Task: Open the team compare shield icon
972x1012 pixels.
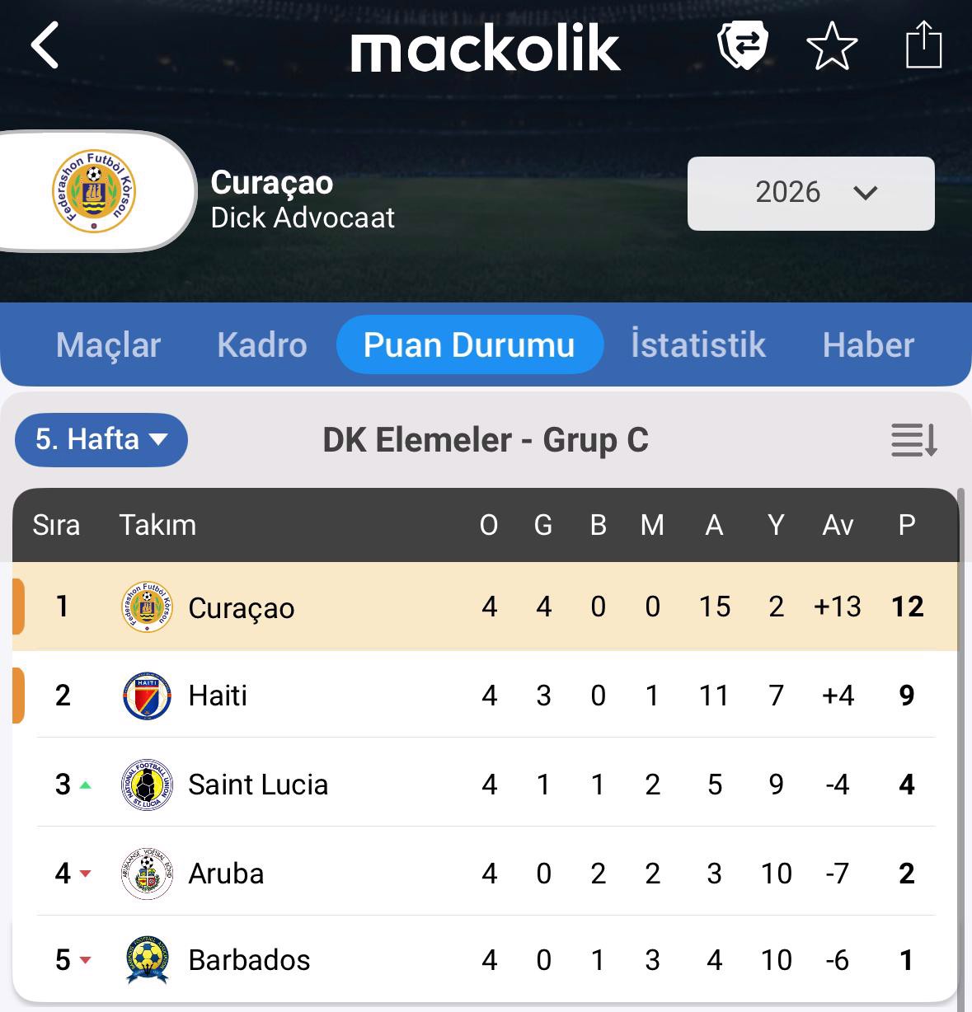Action: [x=743, y=45]
